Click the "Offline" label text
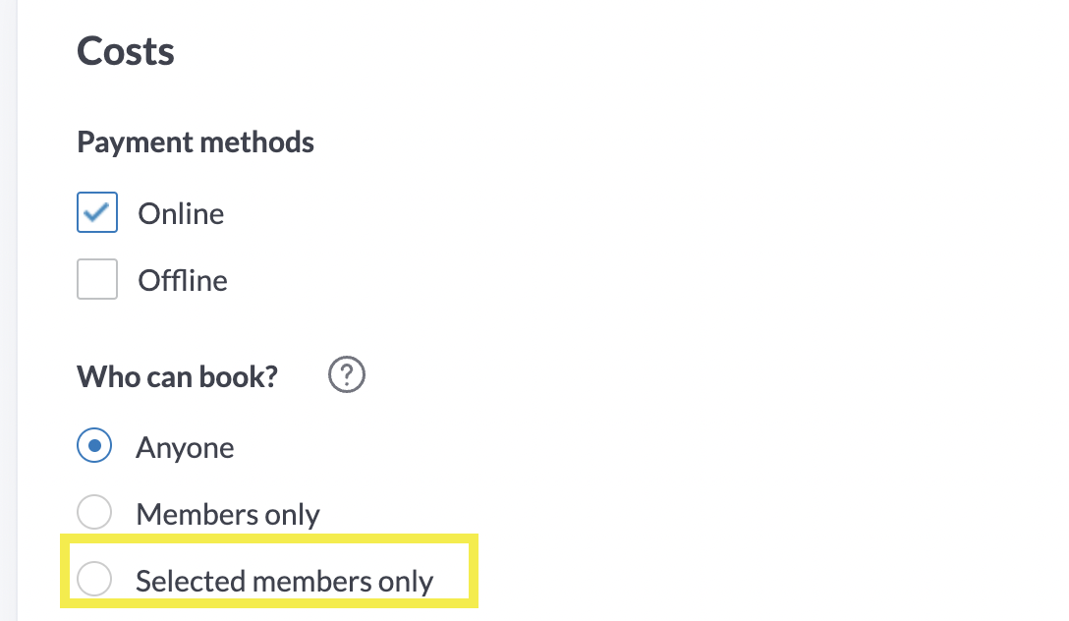Image resolution: width=1069 pixels, height=621 pixels. click(x=183, y=281)
